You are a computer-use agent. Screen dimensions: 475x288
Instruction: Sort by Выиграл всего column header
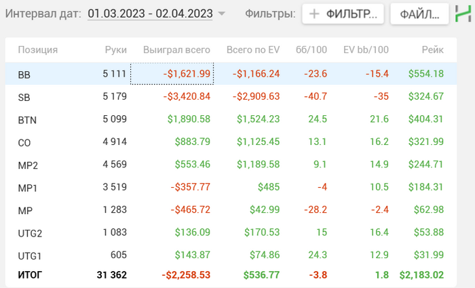pyautogui.click(x=176, y=49)
